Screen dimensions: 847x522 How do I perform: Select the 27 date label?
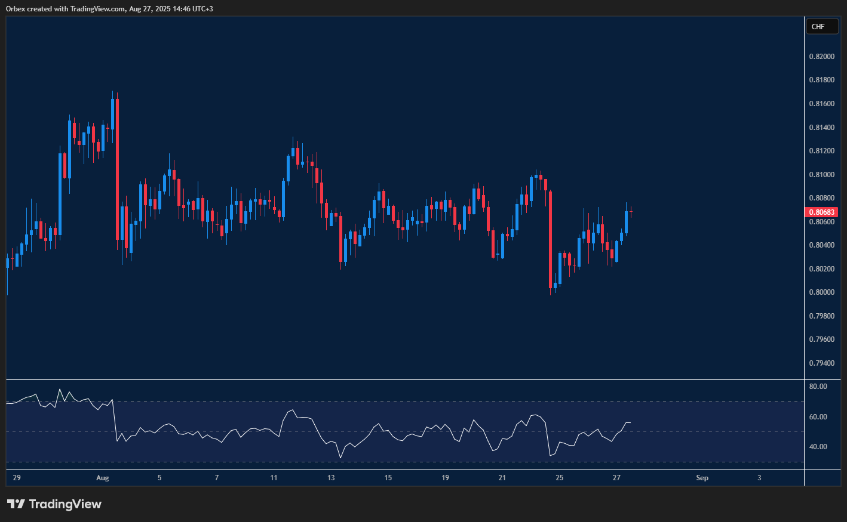(616, 477)
